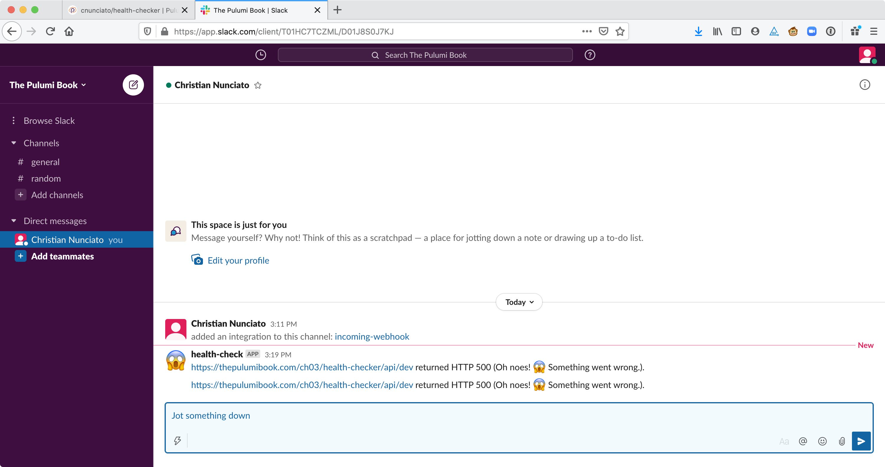Click the Add channels plus icon
This screenshot has height=467, width=885.
(x=21, y=195)
